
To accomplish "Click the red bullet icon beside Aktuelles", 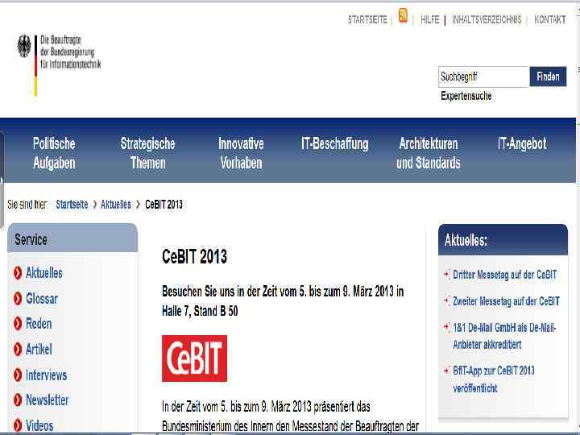I will pyautogui.click(x=18, y=273).
